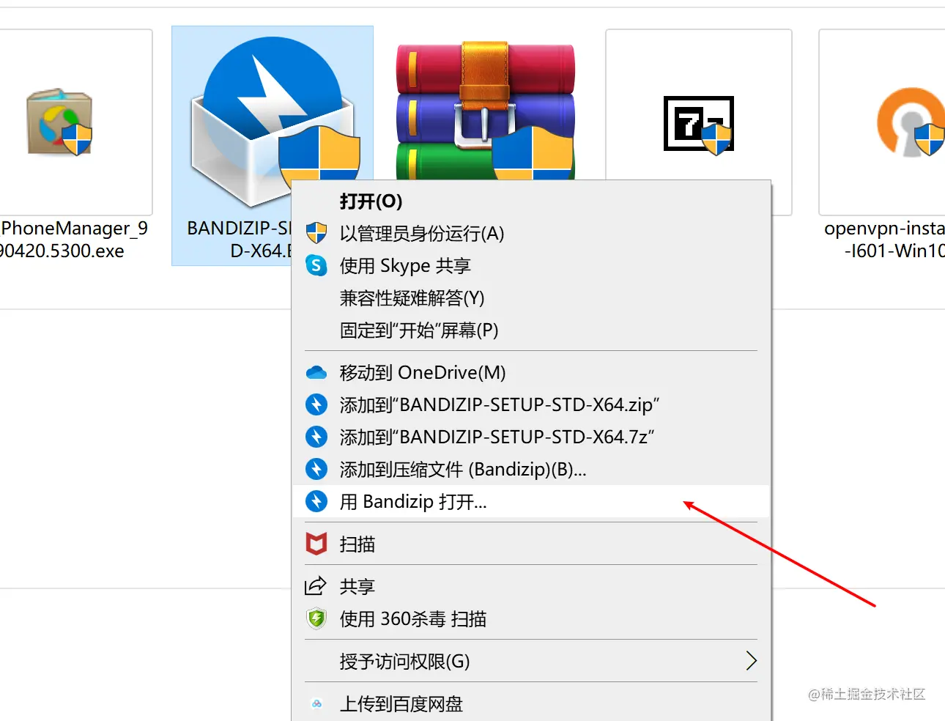
Task: Click the admin shield icon beside 以管理员身份运行
Action: [316, 234]
